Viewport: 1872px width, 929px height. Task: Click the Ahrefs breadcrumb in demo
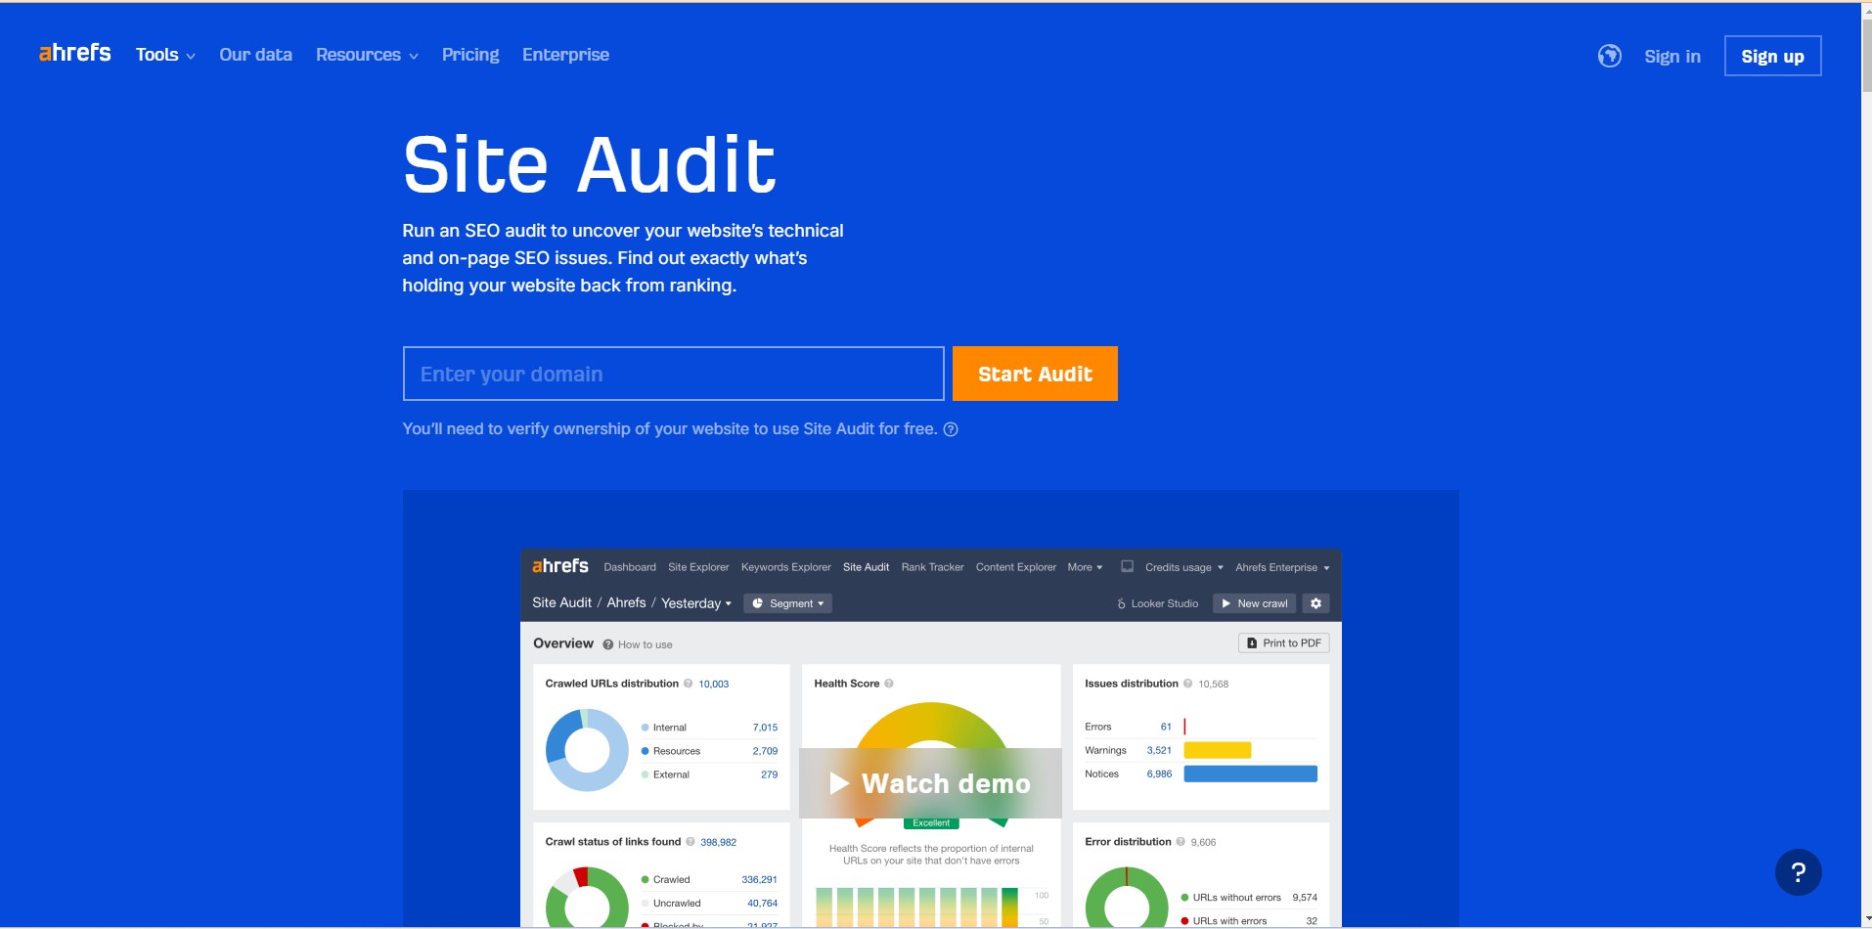point(626,602)
